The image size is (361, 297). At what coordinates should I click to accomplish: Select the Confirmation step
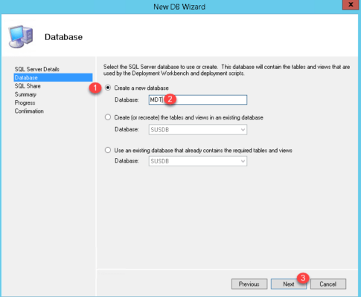[29, 111]
